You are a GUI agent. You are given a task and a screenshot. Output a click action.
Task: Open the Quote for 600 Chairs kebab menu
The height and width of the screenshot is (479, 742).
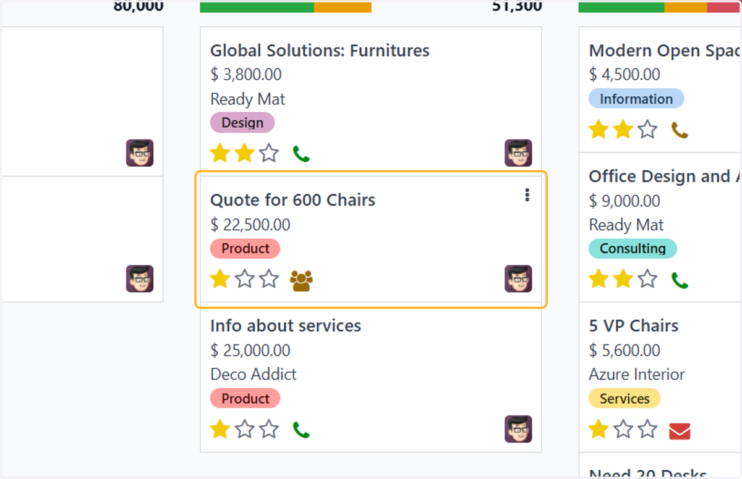click(x=527, y=195)
